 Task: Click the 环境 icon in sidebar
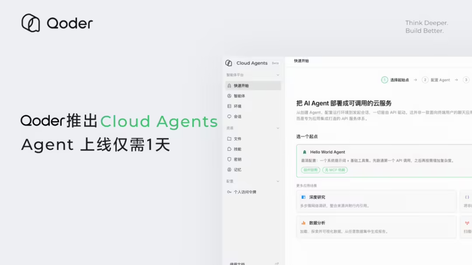click(x=230, y=106)
